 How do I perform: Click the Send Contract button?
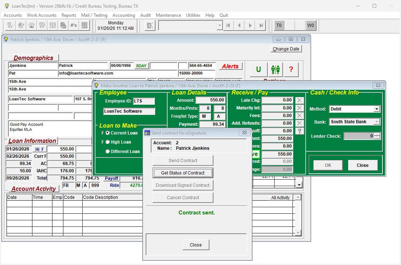pyautogui.click(x=183, y=161)
